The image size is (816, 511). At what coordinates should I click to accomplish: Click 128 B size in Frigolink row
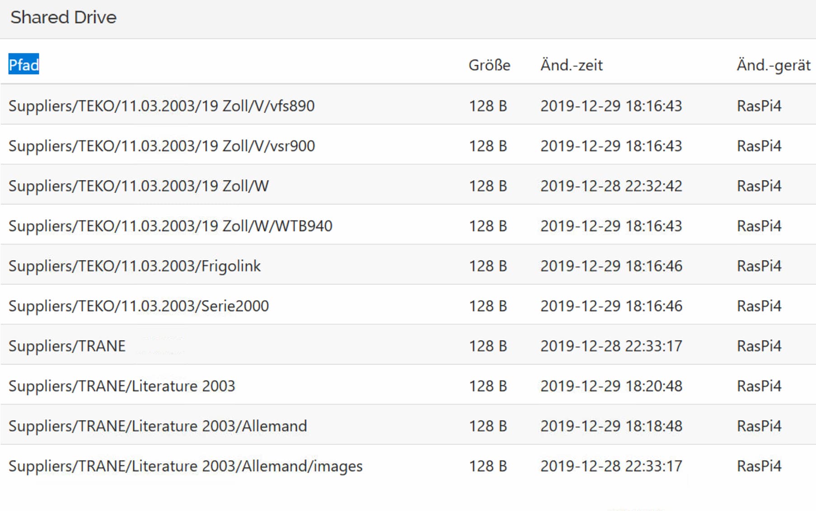pos(488,266)
